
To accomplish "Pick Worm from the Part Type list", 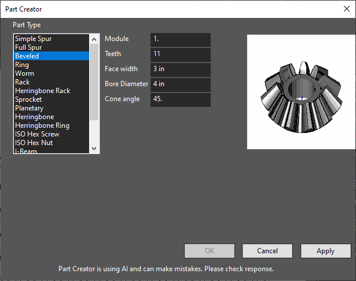I will pos(52,73).
